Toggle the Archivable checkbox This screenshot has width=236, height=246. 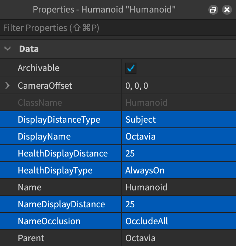pos(131,68)
